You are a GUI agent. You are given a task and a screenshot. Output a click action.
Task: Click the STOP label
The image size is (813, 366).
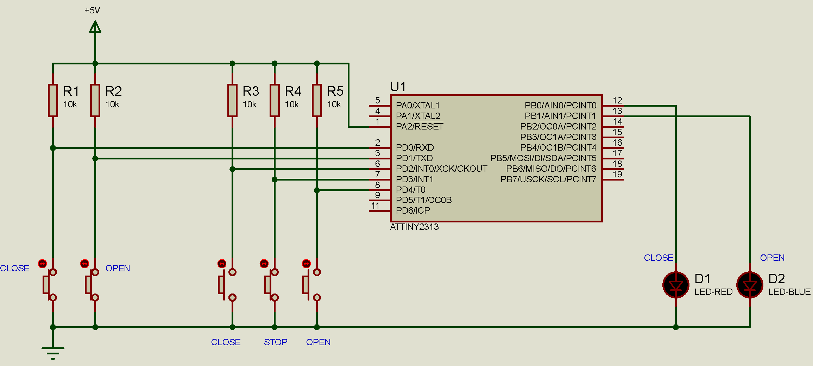pos(276,342)
